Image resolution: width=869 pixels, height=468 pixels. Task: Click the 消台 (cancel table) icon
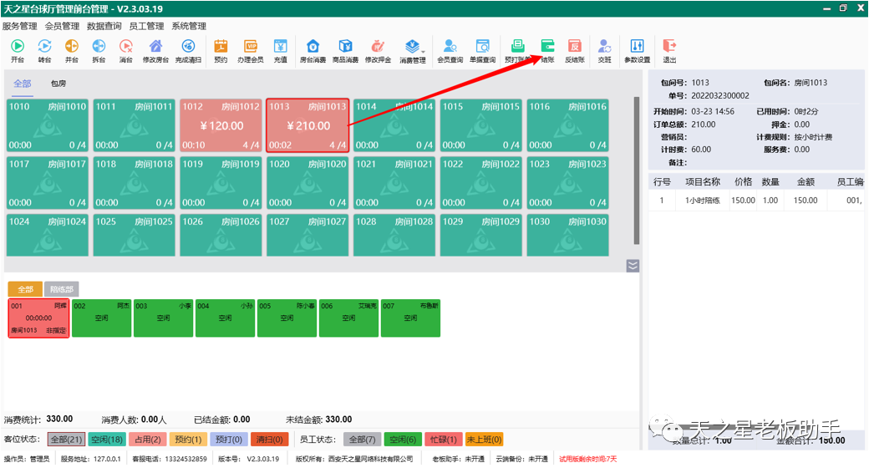126,50
